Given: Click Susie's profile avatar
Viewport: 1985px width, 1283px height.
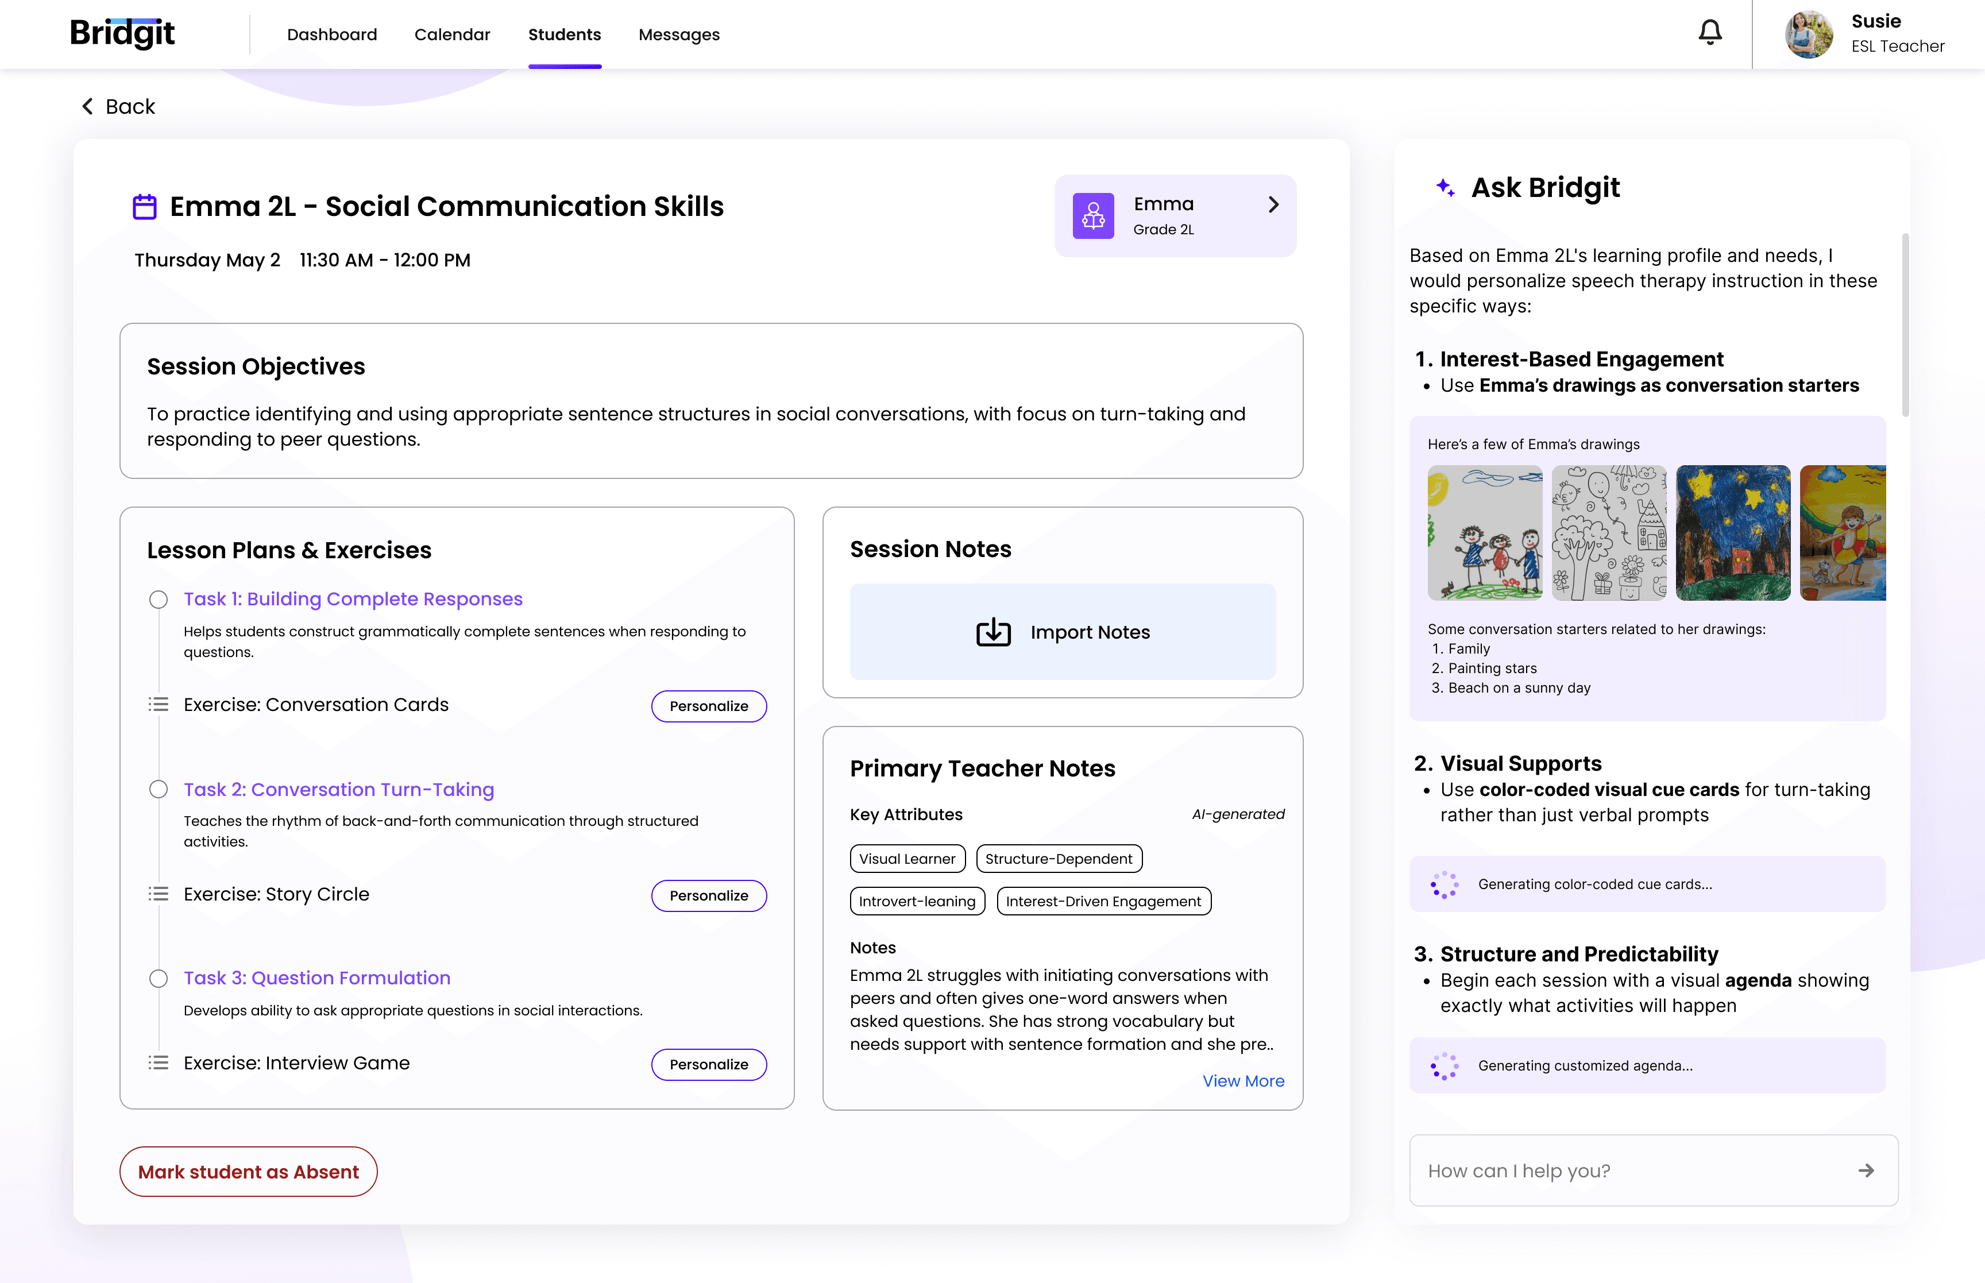Looking at the screenshot, I should click(1809, 34).
